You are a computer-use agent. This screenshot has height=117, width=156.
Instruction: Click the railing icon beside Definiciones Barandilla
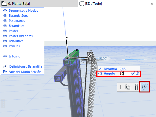pos(5,66)
